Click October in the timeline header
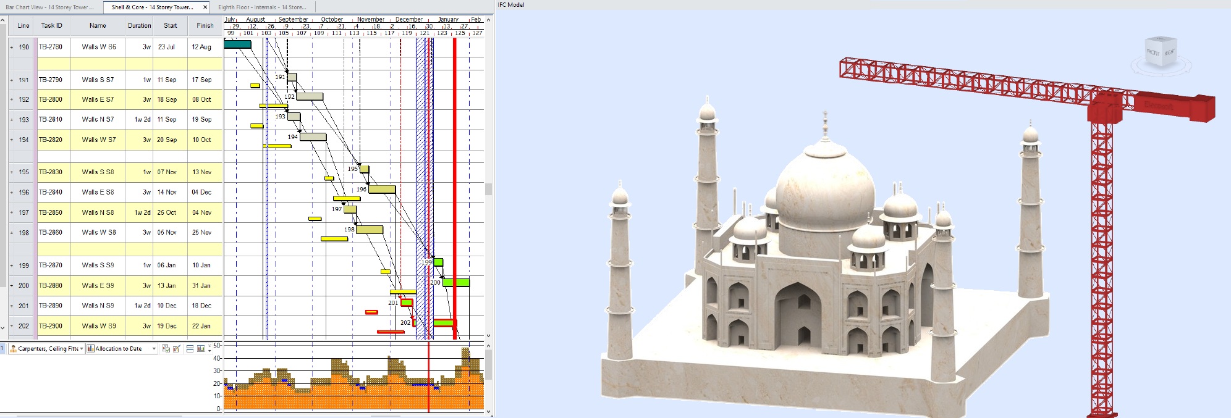The image size is (1231, 418). (x=332, y=19)
